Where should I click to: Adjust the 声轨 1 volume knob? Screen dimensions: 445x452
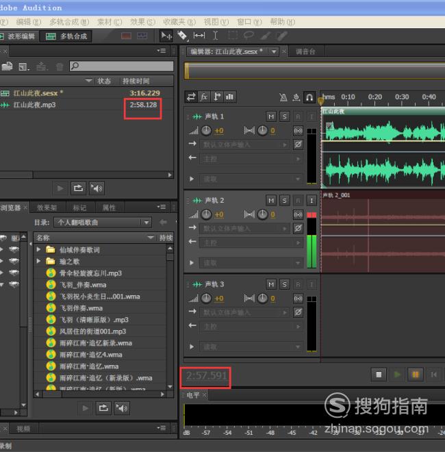point(206,131)
